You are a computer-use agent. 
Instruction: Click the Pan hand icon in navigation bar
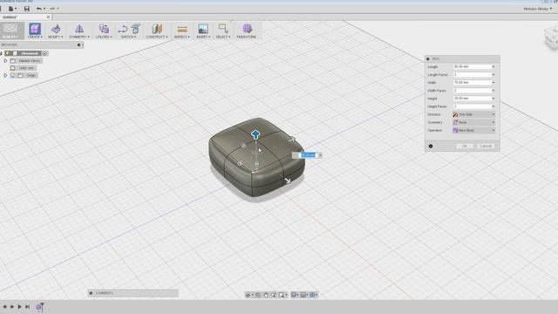click(266, 295)
